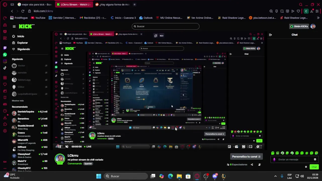Open Microsoft Edge from the taskbar
This screenshot has height=181, width=322.
click(x=170, y=176)
